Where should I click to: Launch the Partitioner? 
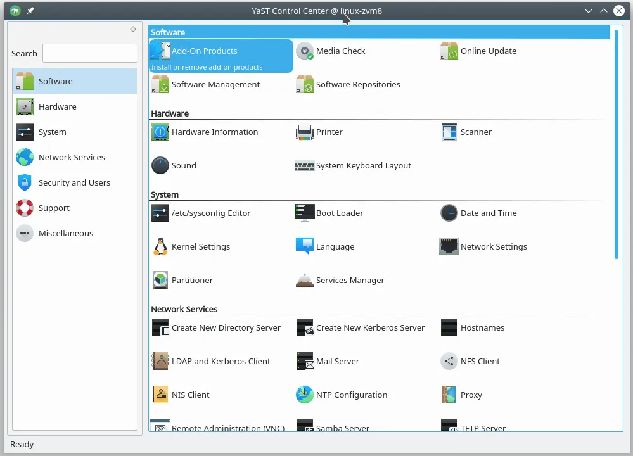pyautogui.click(x=192, y=280)
